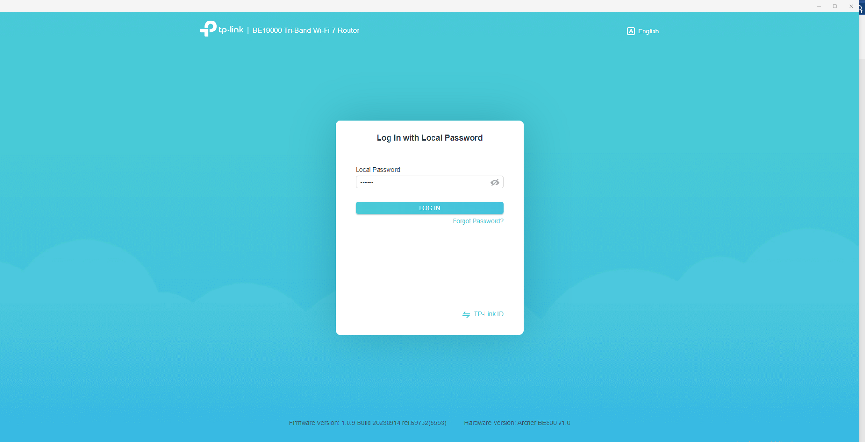Maximize the window
The image size is (865, 442).
pyautogui.click(x=834, y=6)
